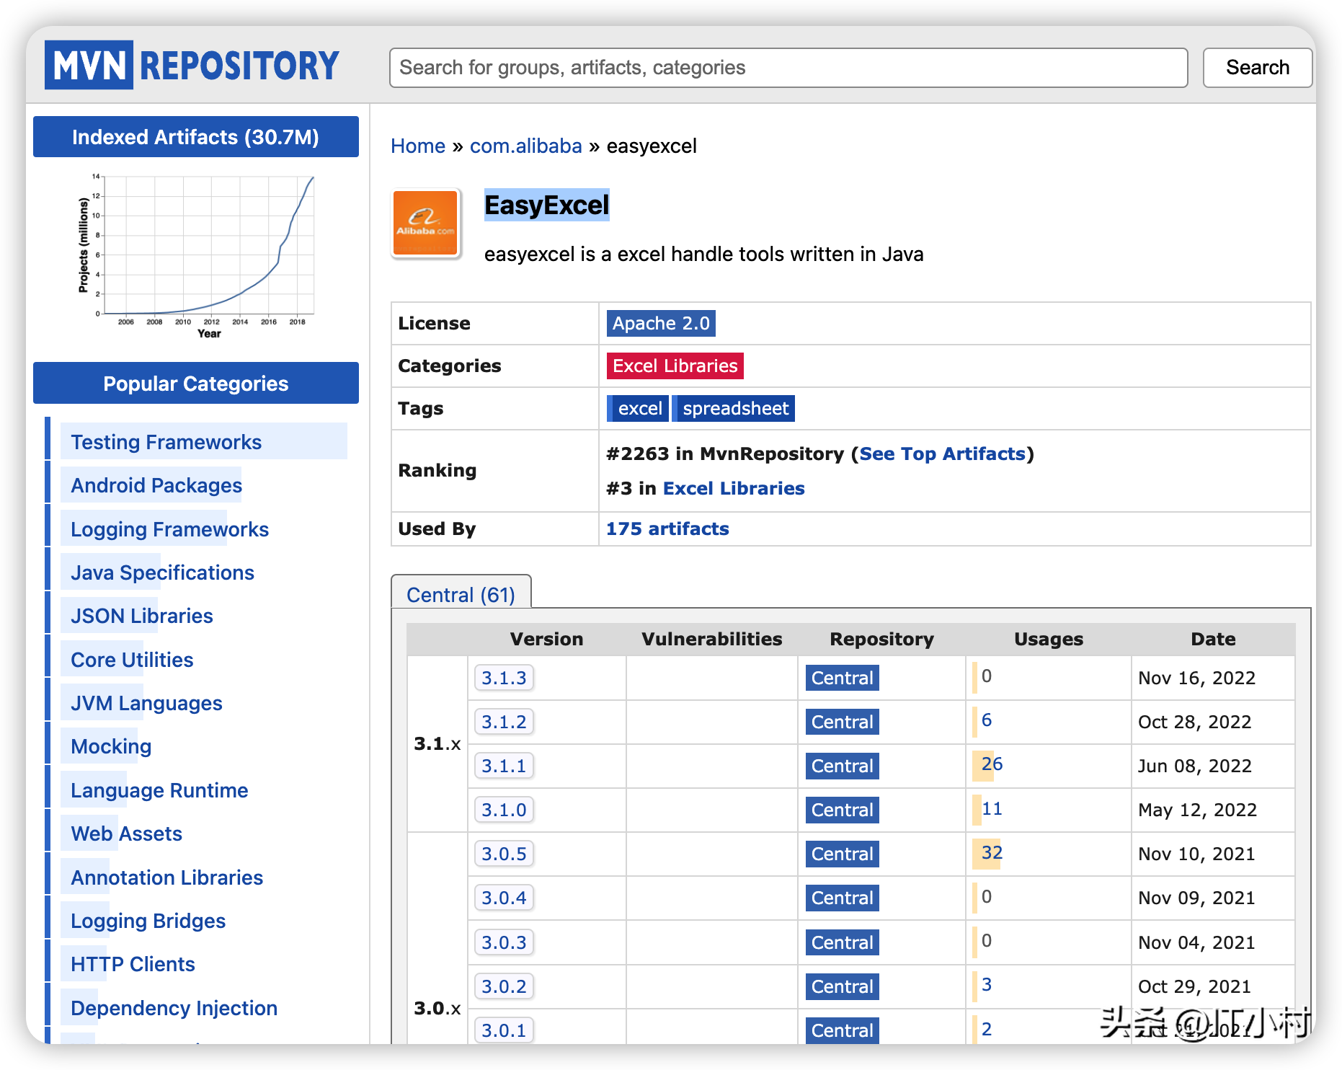
Task: Click Central repository badge for version 3.0.4
Action: (843, 898)
